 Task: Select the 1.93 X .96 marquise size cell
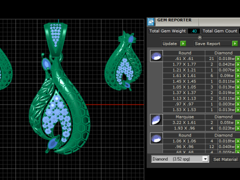click(184, 128)
